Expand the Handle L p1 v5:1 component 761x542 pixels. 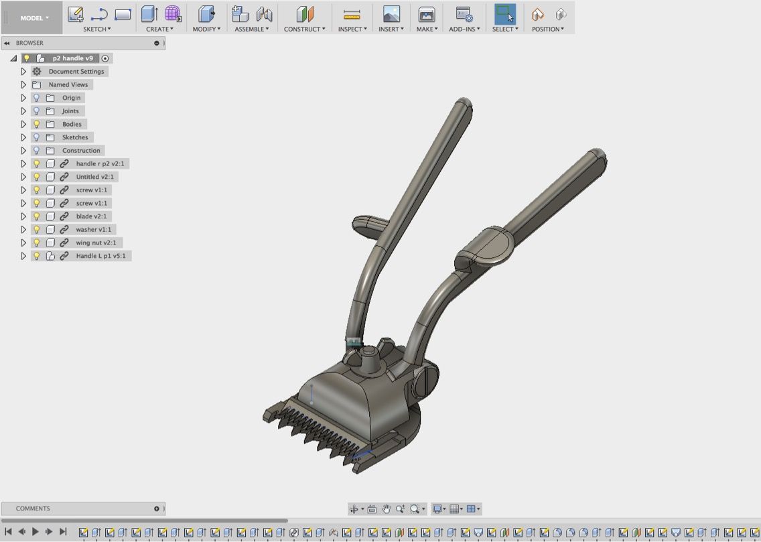coord(23,256)
